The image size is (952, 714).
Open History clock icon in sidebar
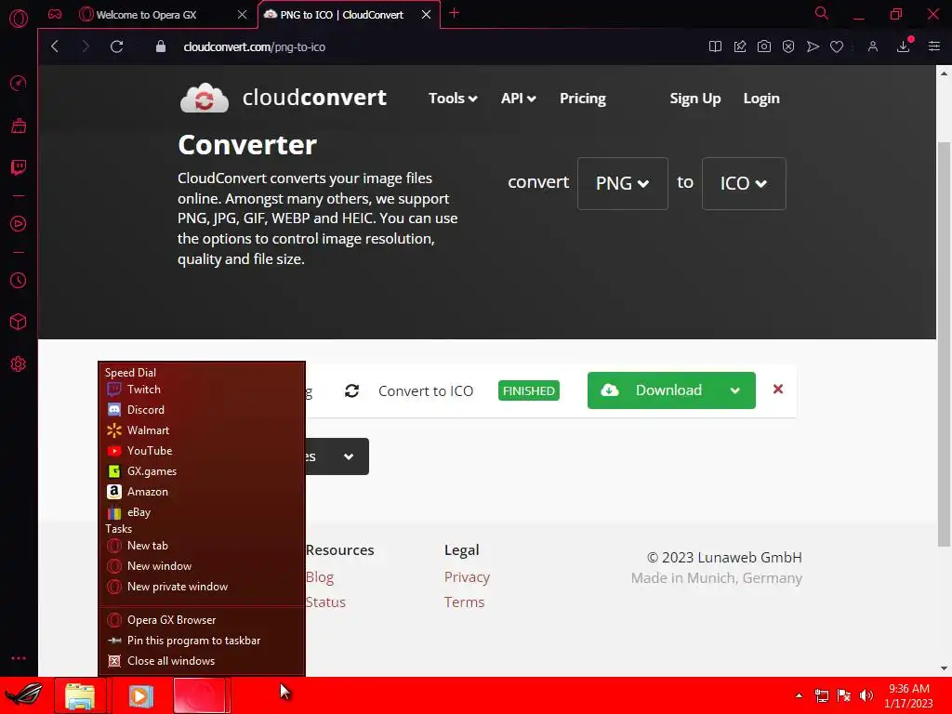[19, 280]
